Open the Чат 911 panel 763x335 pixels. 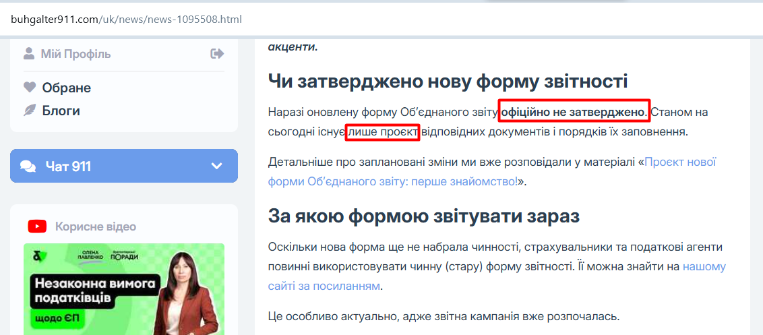pyautogui.click(x=124, y=166)
